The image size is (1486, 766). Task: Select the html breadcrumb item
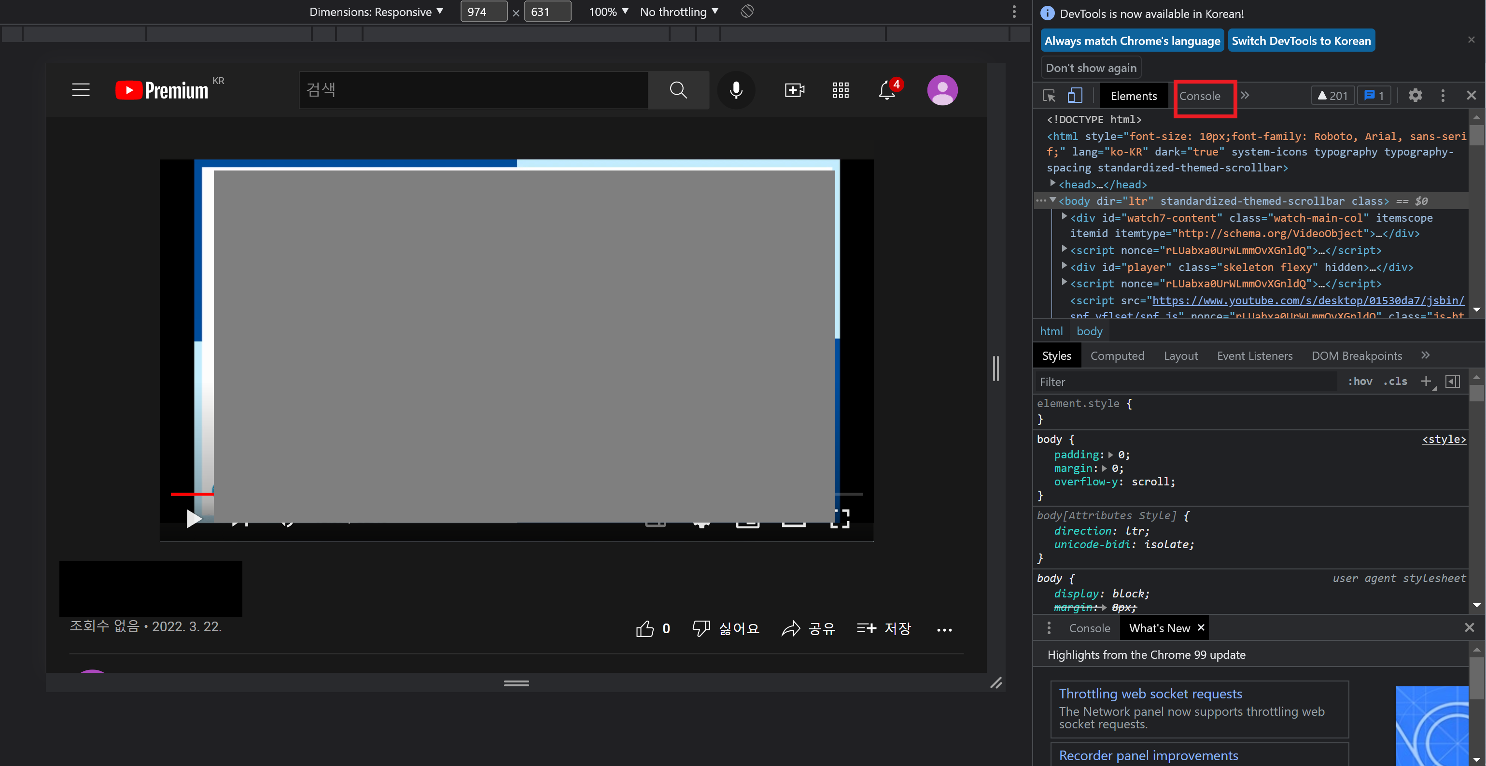(x=1051, y=331)
